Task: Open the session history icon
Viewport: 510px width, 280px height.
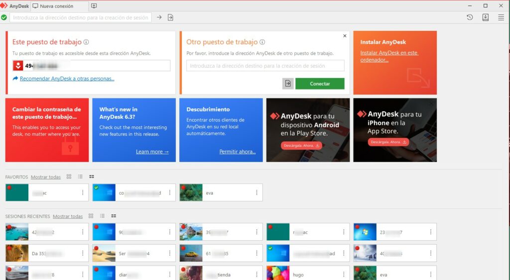Action: [470, 17]
